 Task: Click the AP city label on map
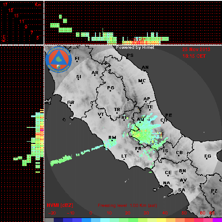point(147,99)
